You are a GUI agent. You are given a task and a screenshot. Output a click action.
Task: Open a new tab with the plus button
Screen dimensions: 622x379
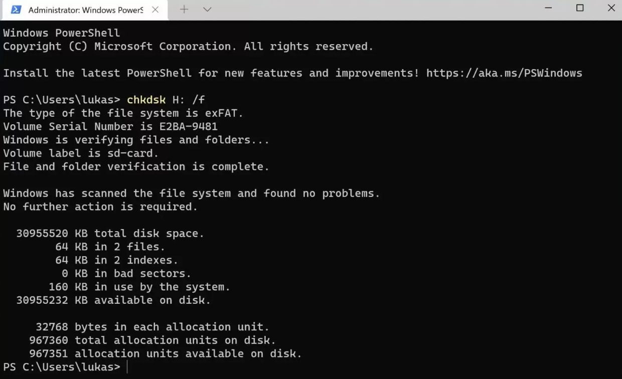tap(184, 10)
